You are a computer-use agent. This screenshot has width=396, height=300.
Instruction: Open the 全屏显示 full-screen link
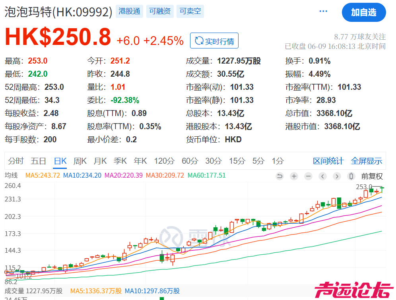(366, 161)
